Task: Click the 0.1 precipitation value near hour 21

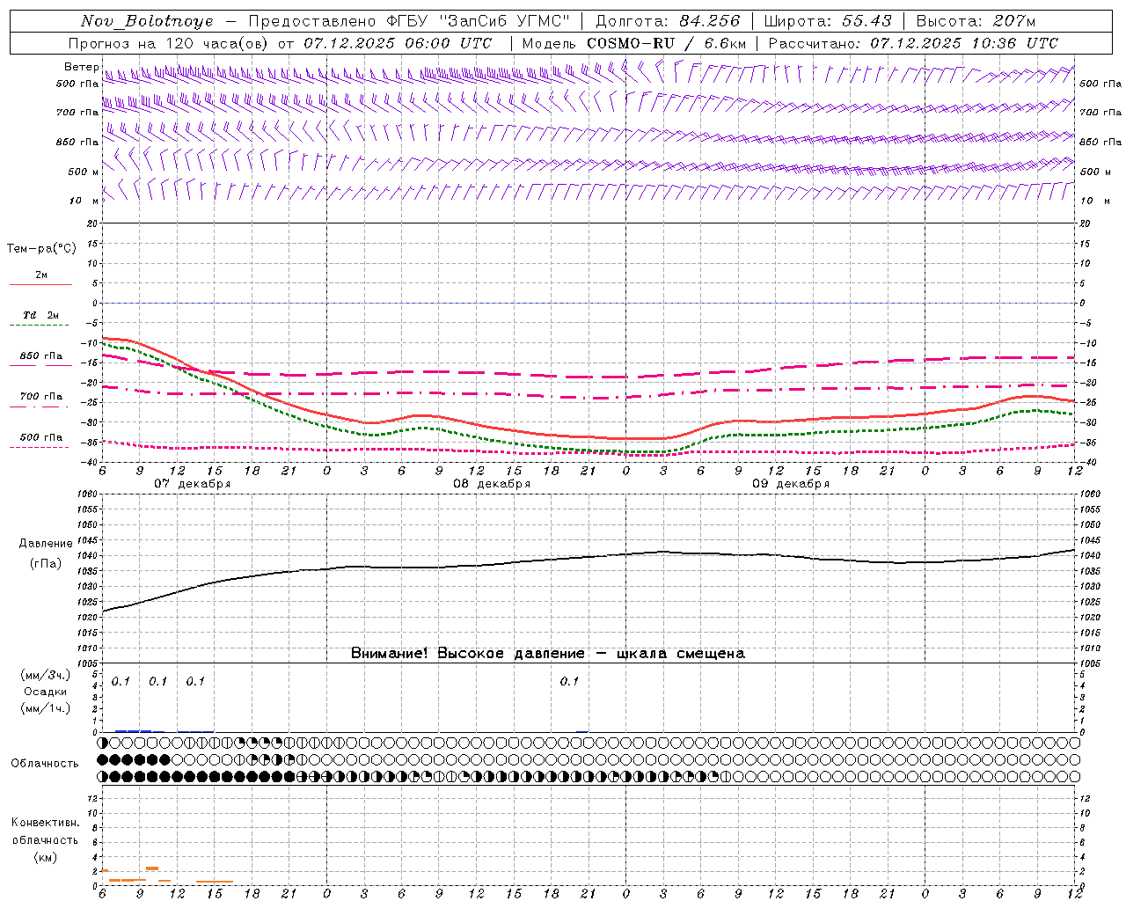Action: (x=570, y=681)
